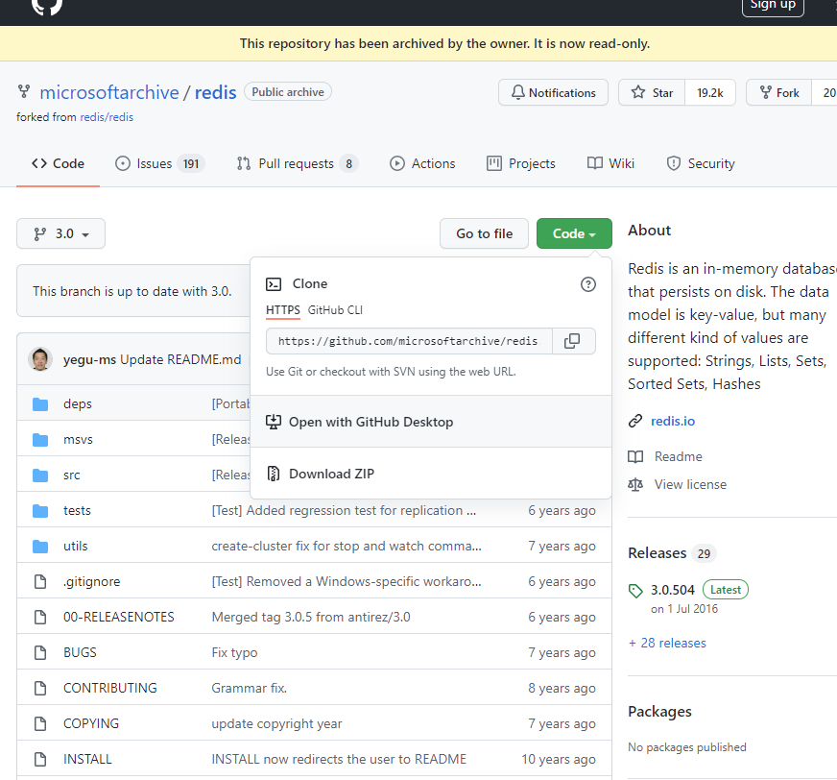837x780 pixels.
Task: Click the msvs folder icon
Action: point(40,440)
